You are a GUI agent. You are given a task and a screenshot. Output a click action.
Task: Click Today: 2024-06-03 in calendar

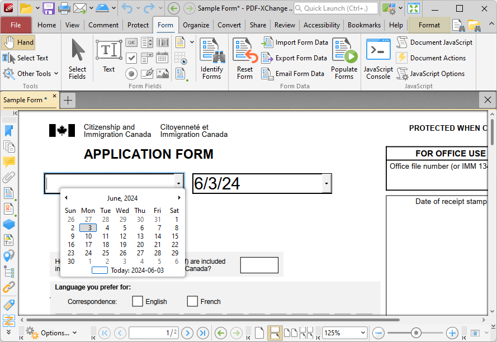pyautogui.click(x=127, y=270)
